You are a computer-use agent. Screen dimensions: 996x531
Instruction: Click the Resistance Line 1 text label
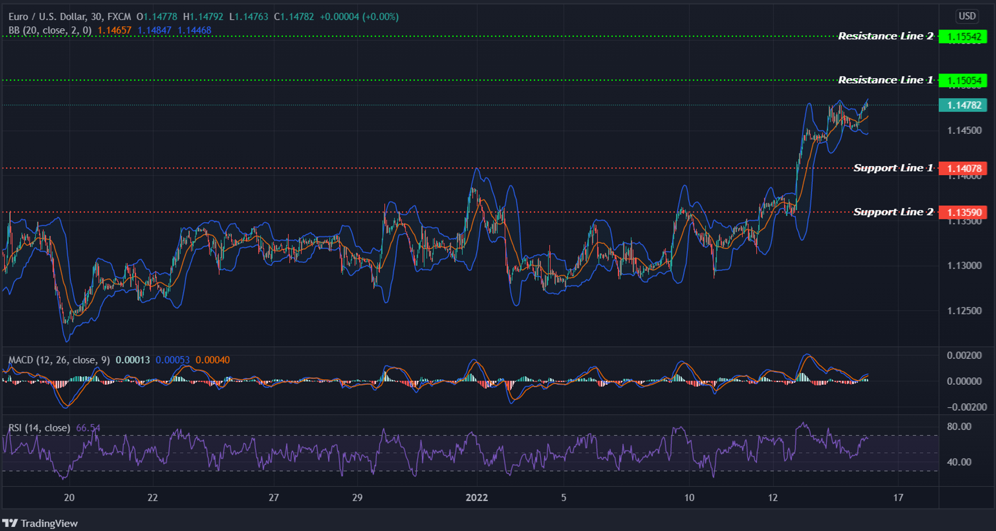point(884,80)
